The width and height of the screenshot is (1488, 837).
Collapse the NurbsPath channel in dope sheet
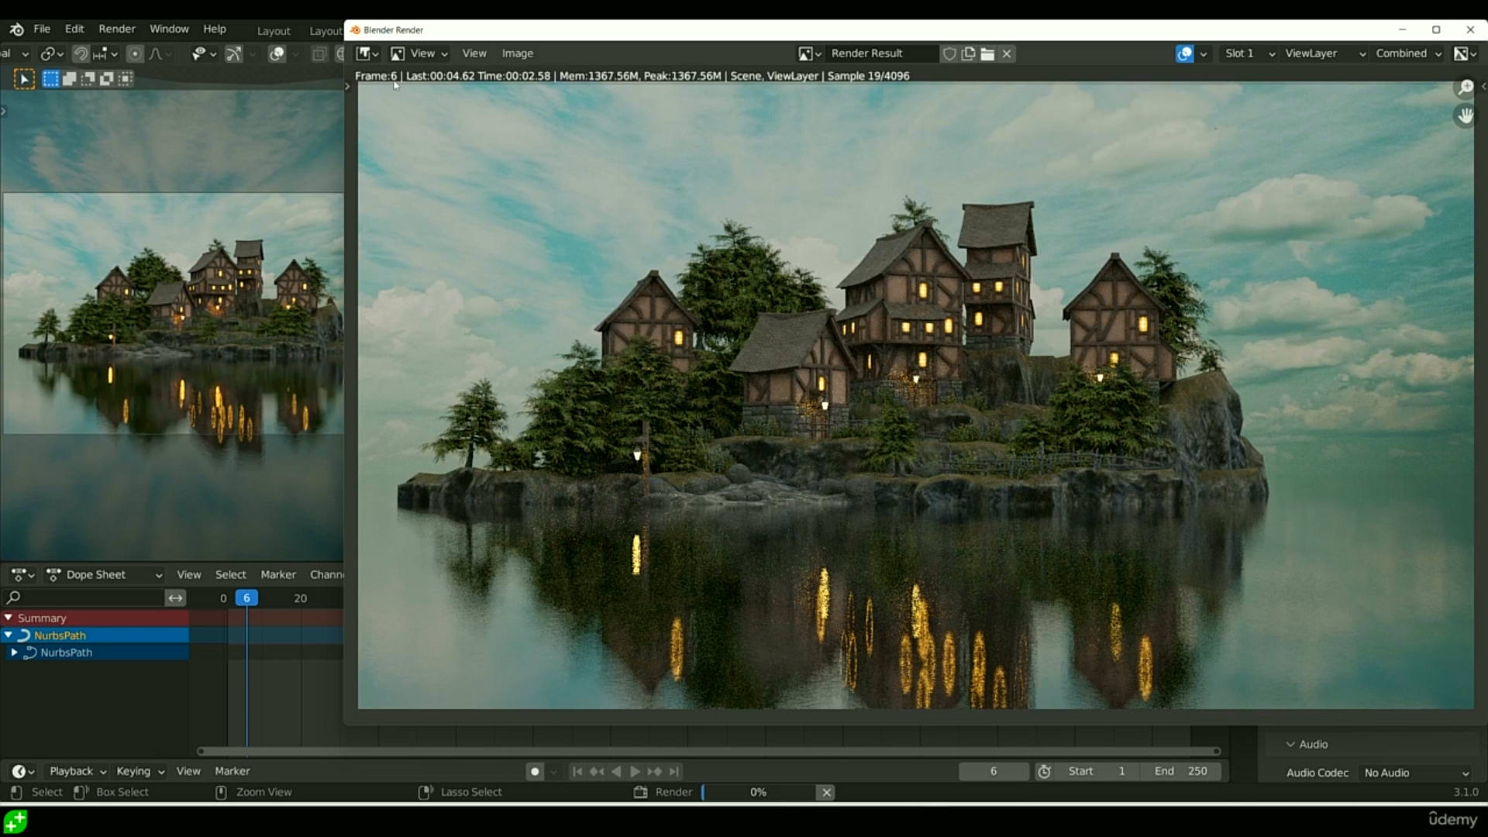(x=9, y=635)
